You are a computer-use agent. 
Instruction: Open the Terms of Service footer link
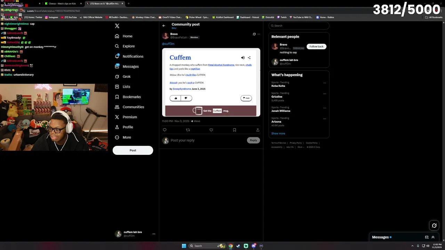(x=278, y=143)
